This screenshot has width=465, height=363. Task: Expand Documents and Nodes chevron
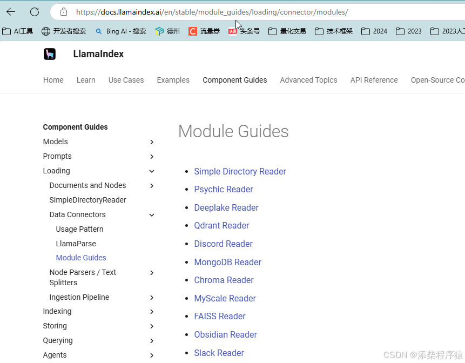pyautogui.click(x=152, y=186)
